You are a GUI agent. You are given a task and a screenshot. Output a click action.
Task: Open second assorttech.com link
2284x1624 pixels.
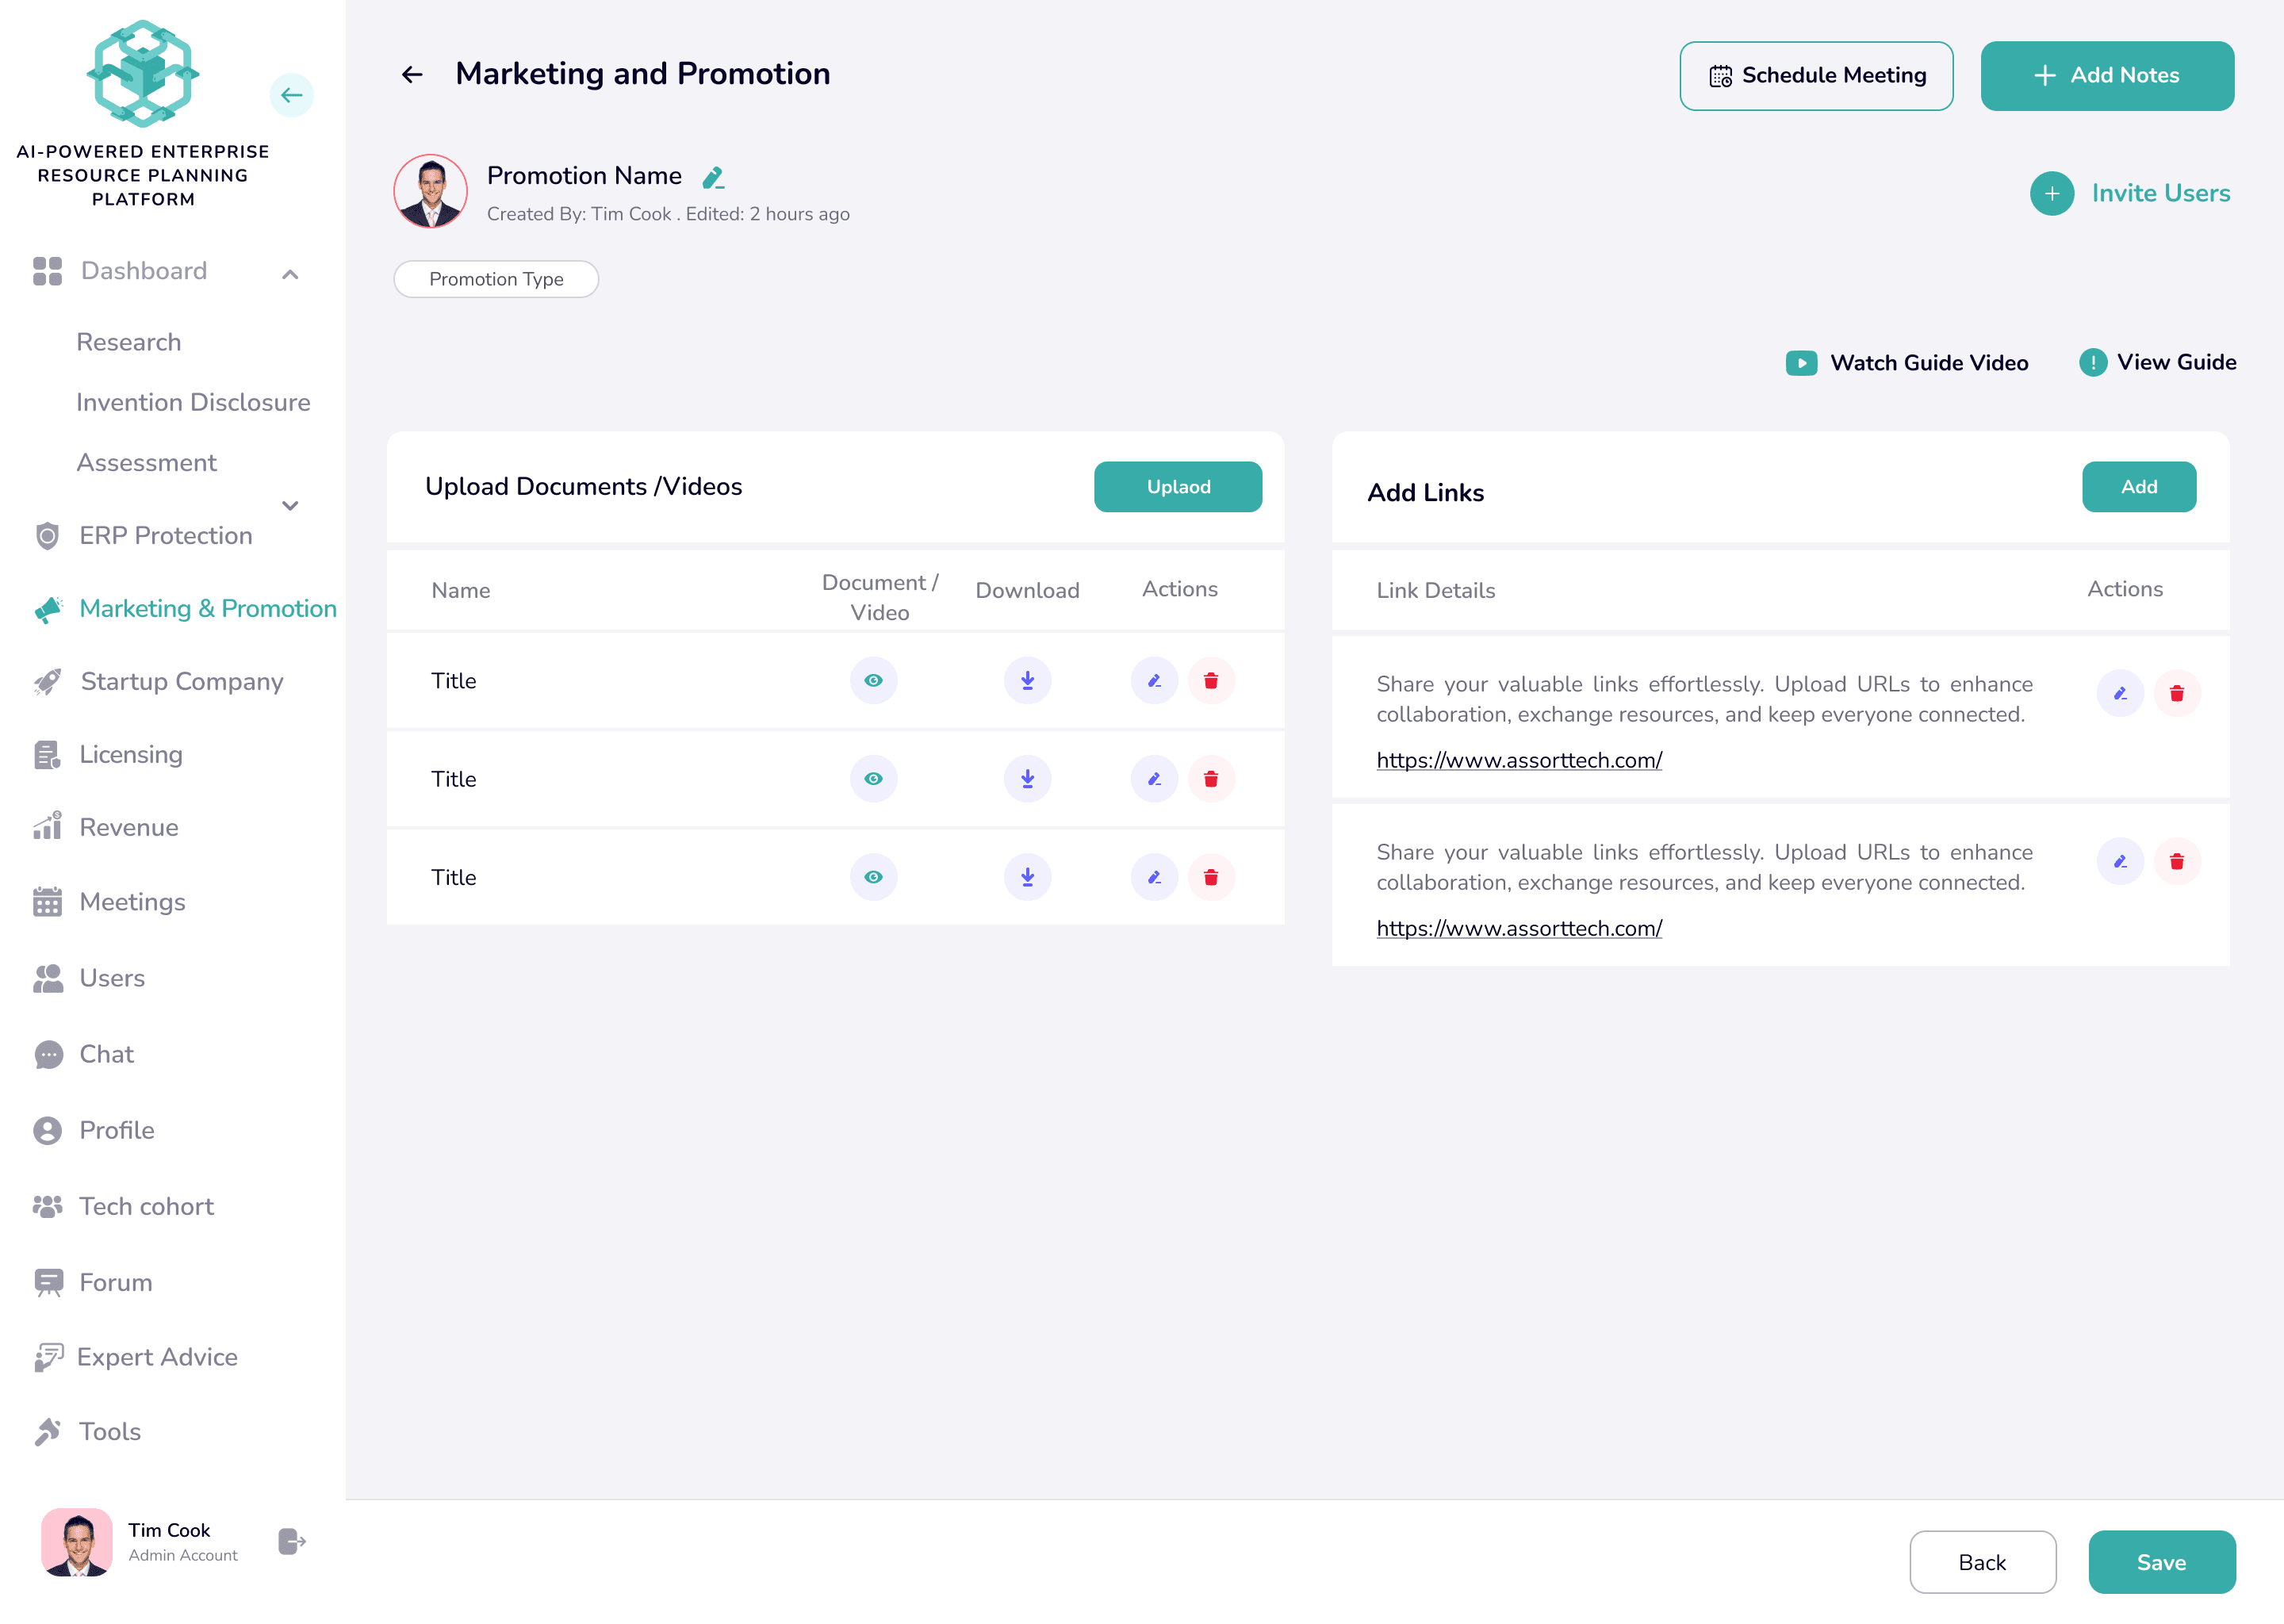coord(1519,928)
